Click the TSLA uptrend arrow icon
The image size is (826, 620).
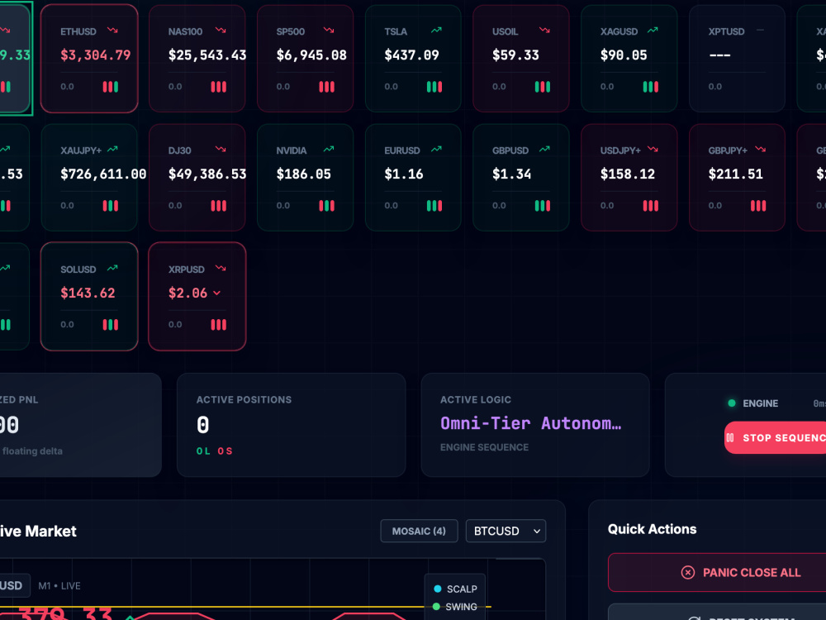[437, 31]
